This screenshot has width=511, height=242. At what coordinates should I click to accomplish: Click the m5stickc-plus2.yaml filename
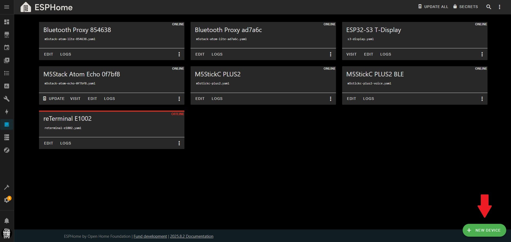(212, 83)
